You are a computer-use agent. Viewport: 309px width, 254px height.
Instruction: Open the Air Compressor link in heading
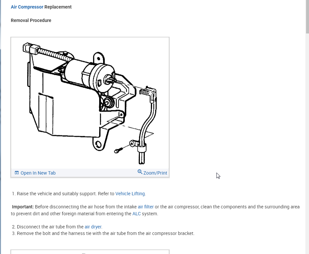coord(27,7)
